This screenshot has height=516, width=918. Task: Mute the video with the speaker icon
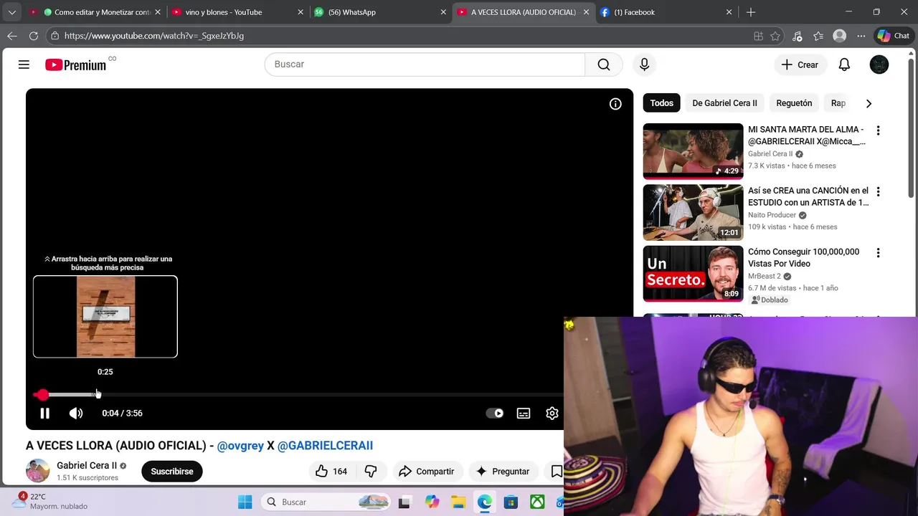coord(76,414)
